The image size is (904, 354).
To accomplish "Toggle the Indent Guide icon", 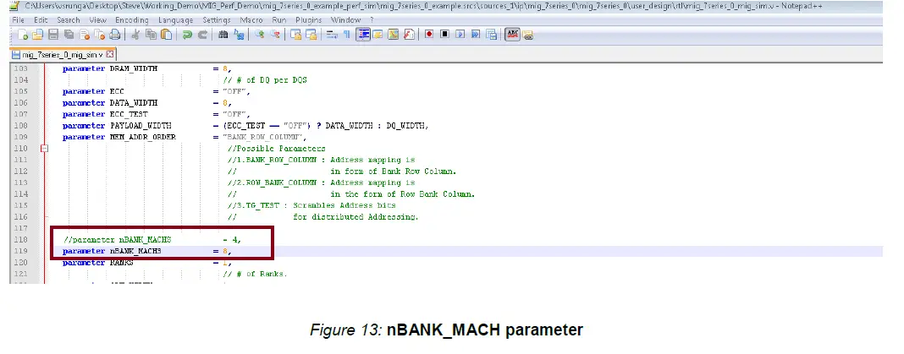I will pyautogui.click(x=363, y=35).
